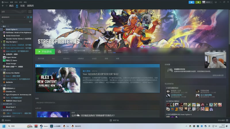Open QQ from the taskbar
This screenshot has height=129, width=230.
pos(66,126)
